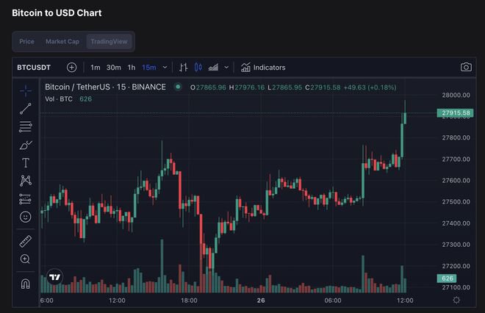Click the zoom in magnifier tool
The image size is (485, 313).
click(x=26, y=259)
